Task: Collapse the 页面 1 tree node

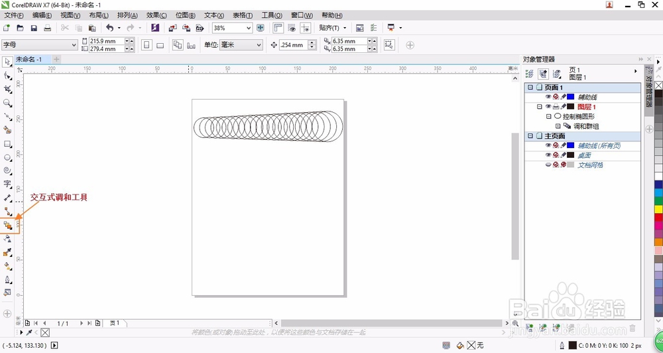Action: click(530, 87)
